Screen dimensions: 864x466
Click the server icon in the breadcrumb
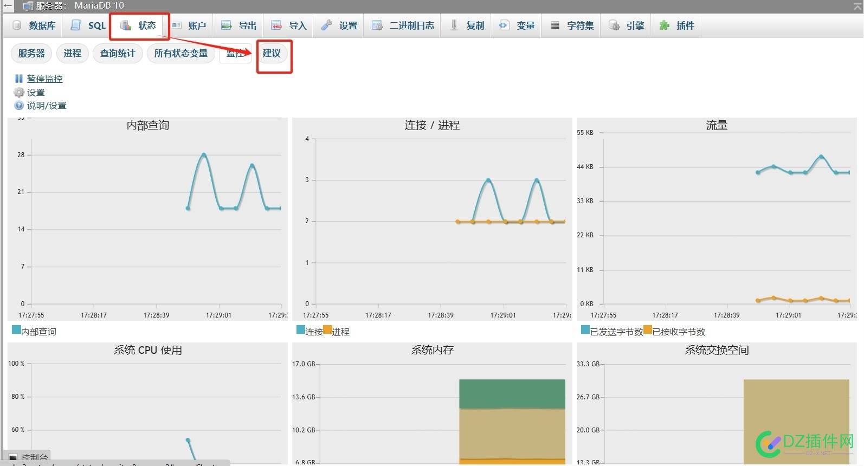click(x=28, y=6)
